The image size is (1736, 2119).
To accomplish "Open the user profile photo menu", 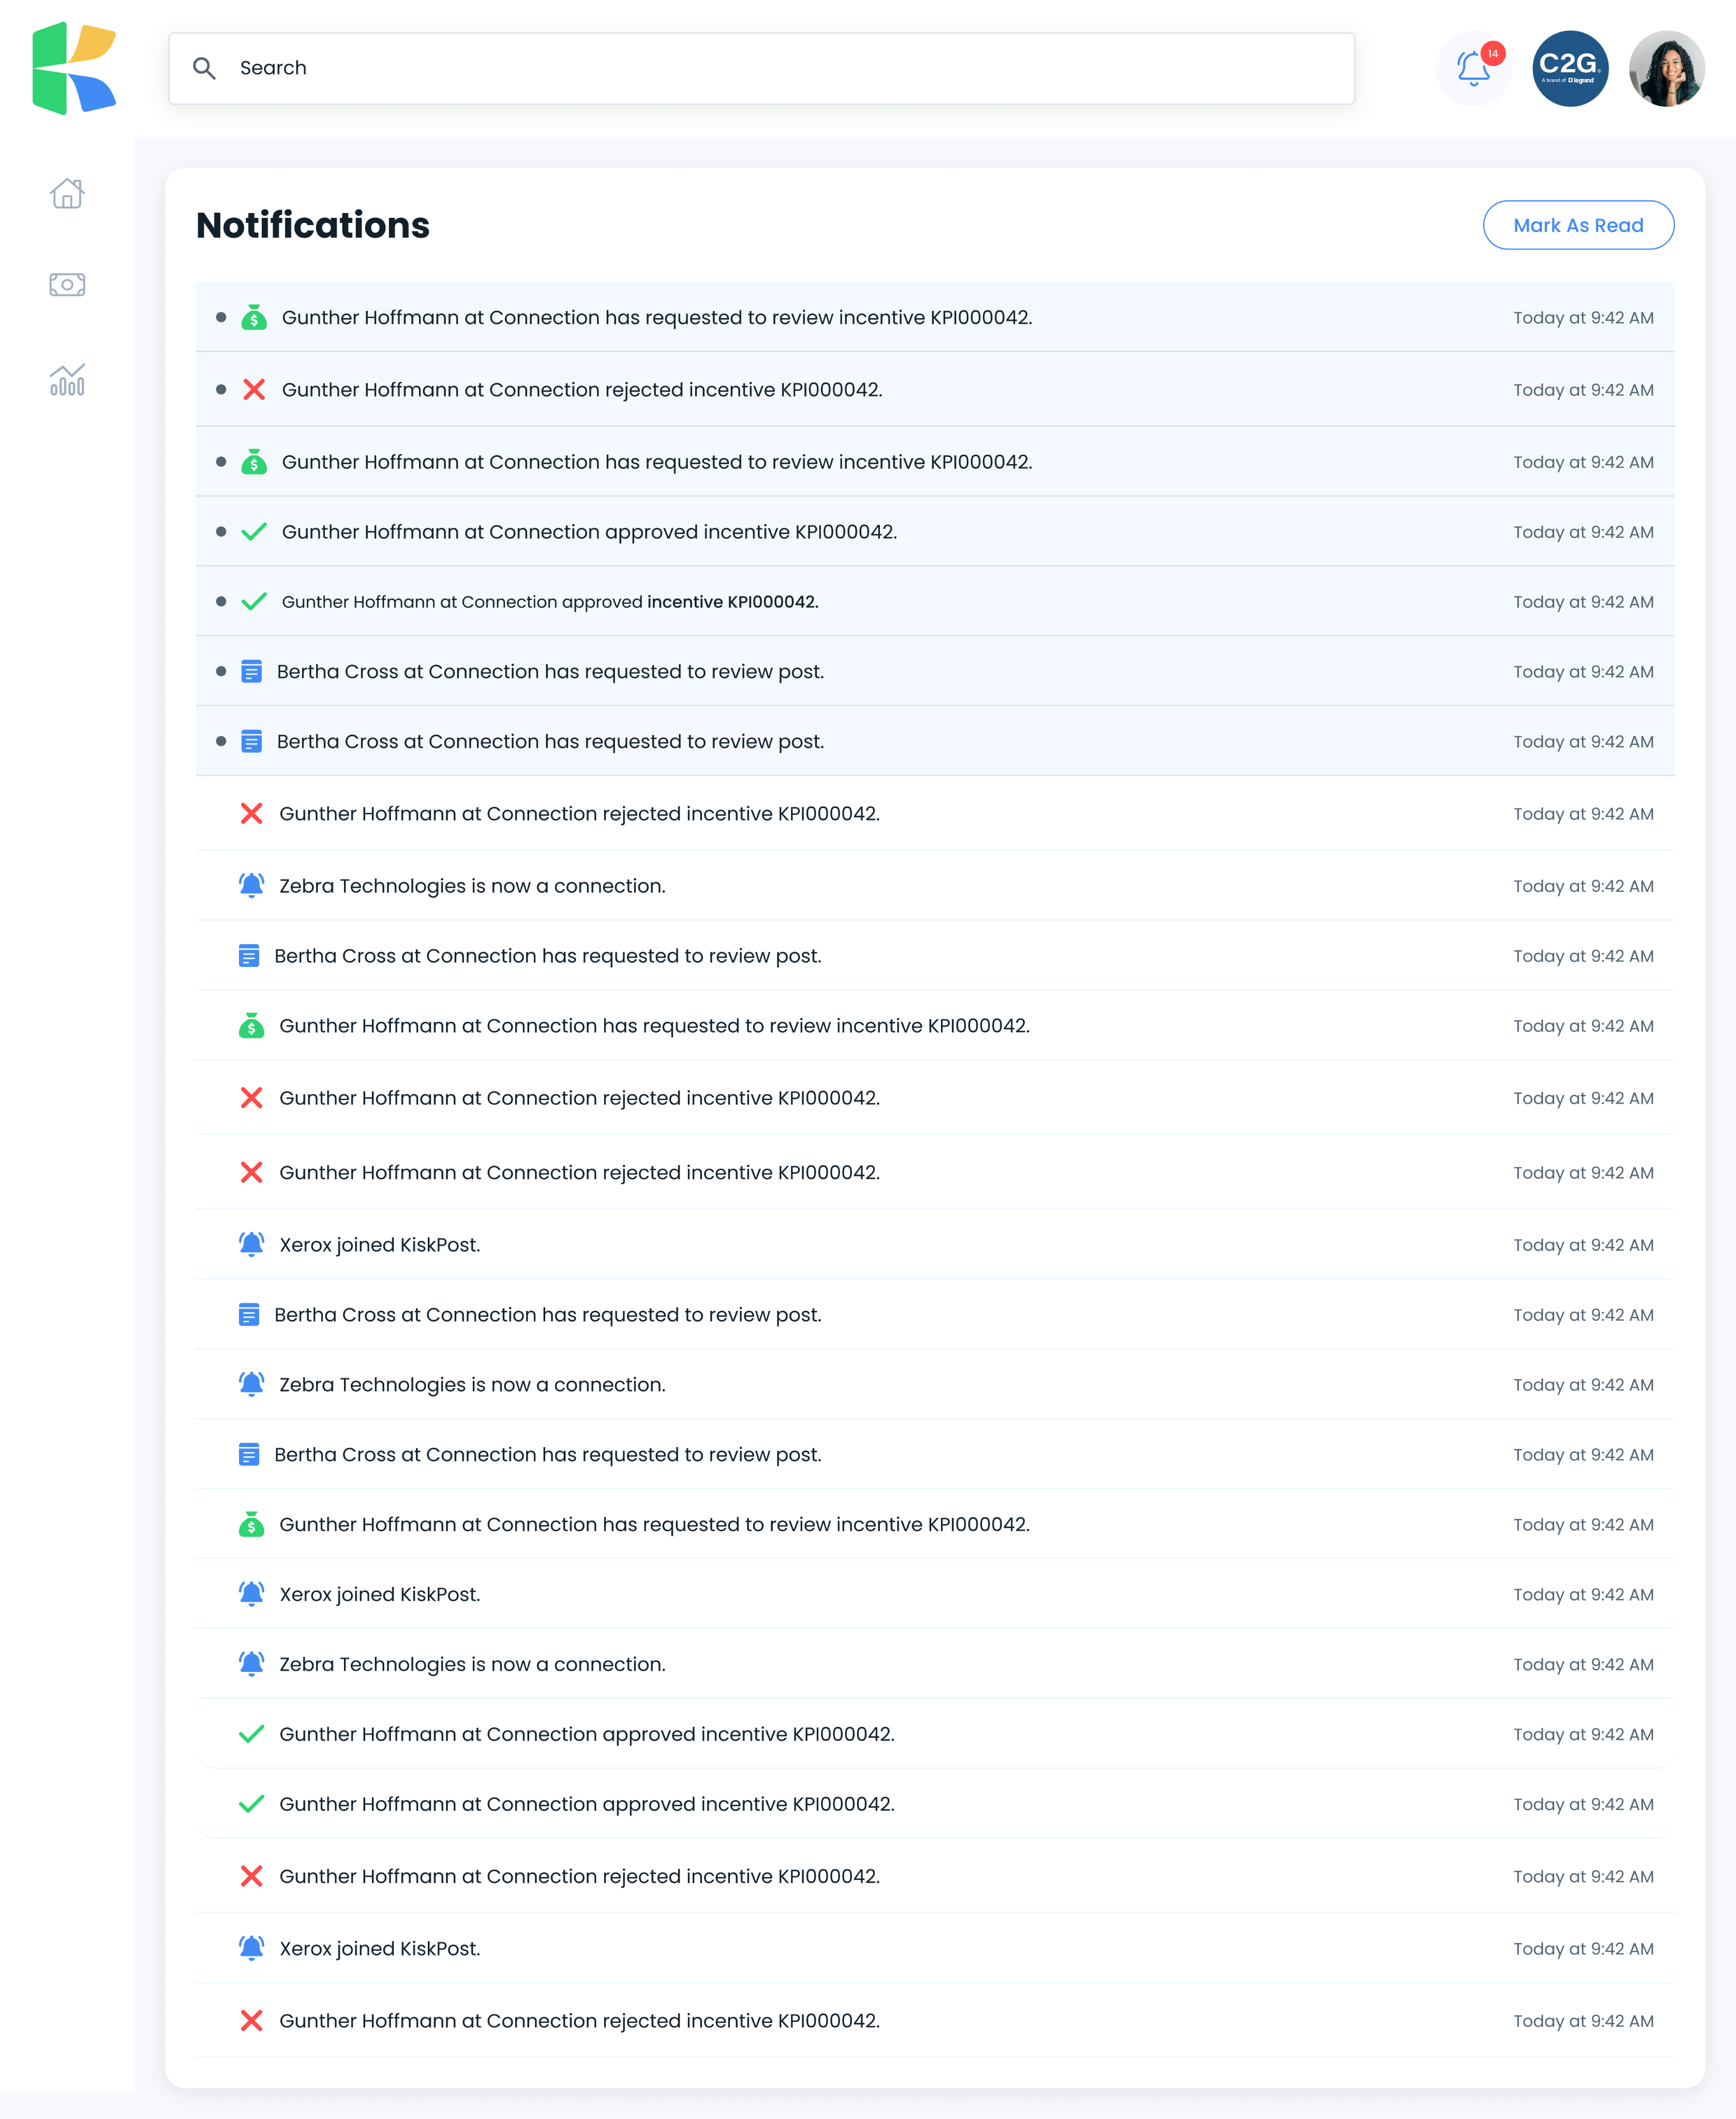I will (x=1666, y=68).
